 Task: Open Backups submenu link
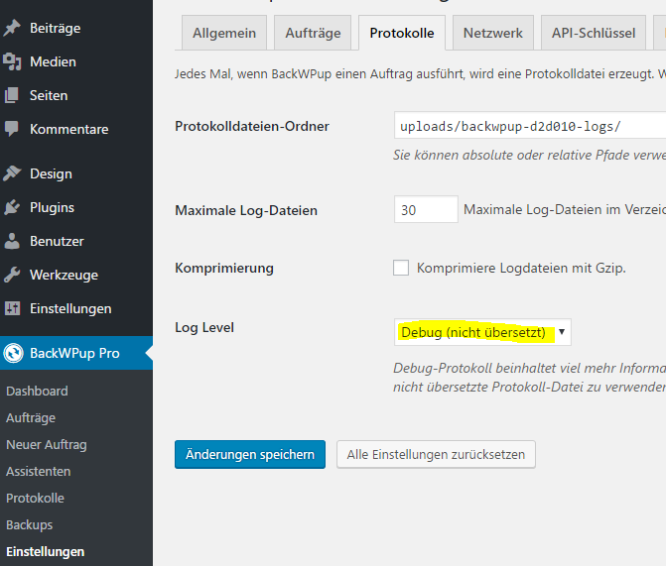(30, 524)
